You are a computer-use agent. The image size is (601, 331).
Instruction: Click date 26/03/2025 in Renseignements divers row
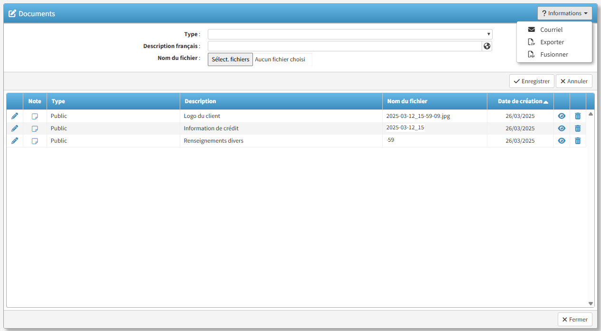coord(520,141)
